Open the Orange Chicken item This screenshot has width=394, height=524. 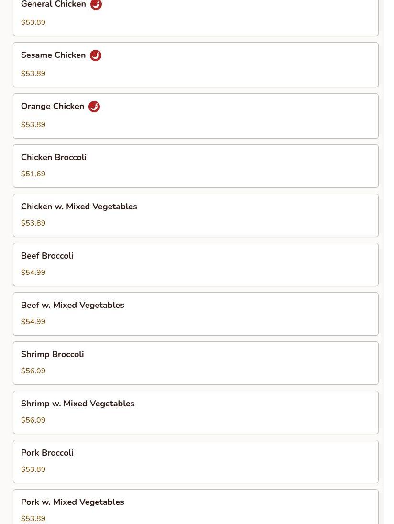(196, 116)
